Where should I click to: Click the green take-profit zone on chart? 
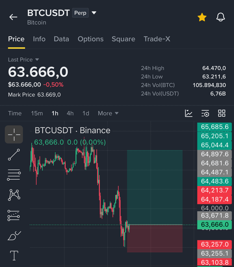155,187
